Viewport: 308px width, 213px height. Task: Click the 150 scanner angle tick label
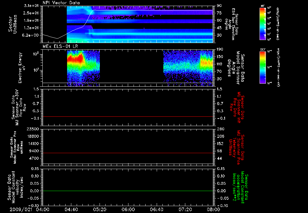(220, 57)
